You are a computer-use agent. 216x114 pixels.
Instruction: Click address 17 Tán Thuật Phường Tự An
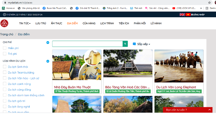[x=77, y=91]
